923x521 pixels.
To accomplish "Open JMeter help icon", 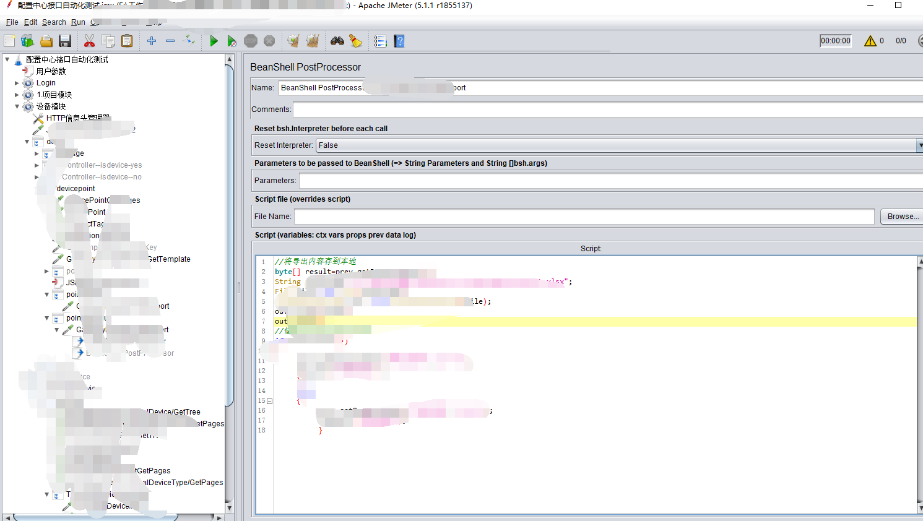I will pyautogui.click(x=399, y=41).
